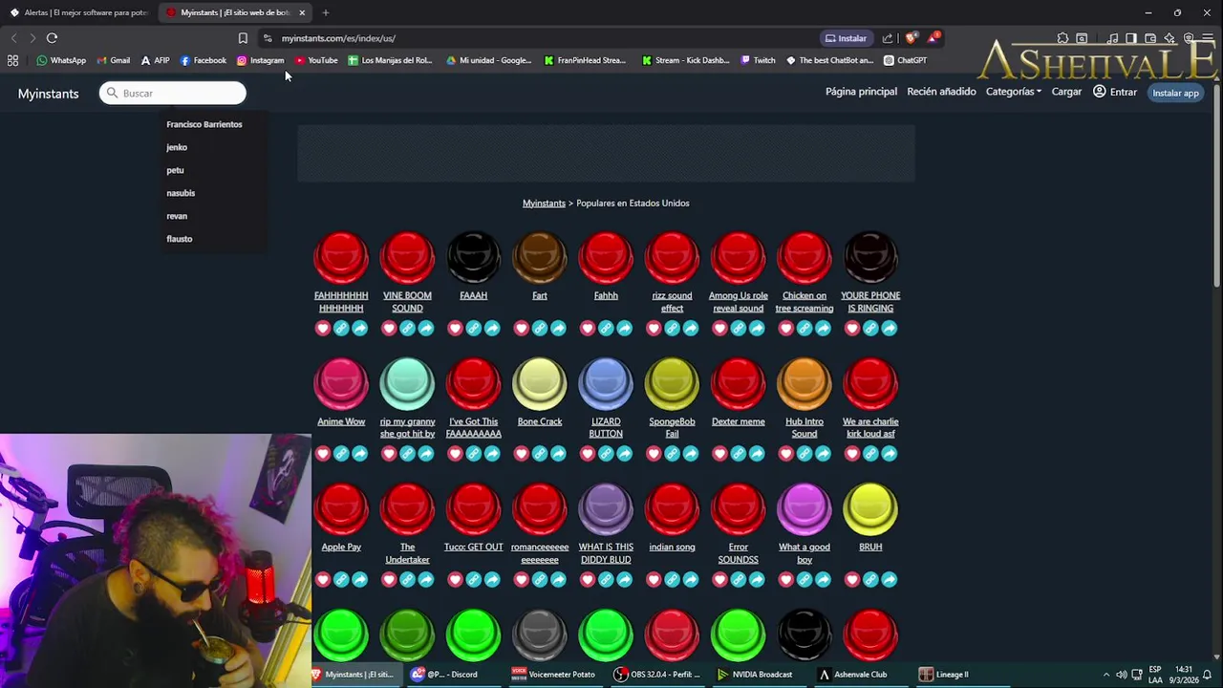Viewport: 1223px width, 688px height.
Task: Share icon under Dexter meme
Action: (757, 454)
